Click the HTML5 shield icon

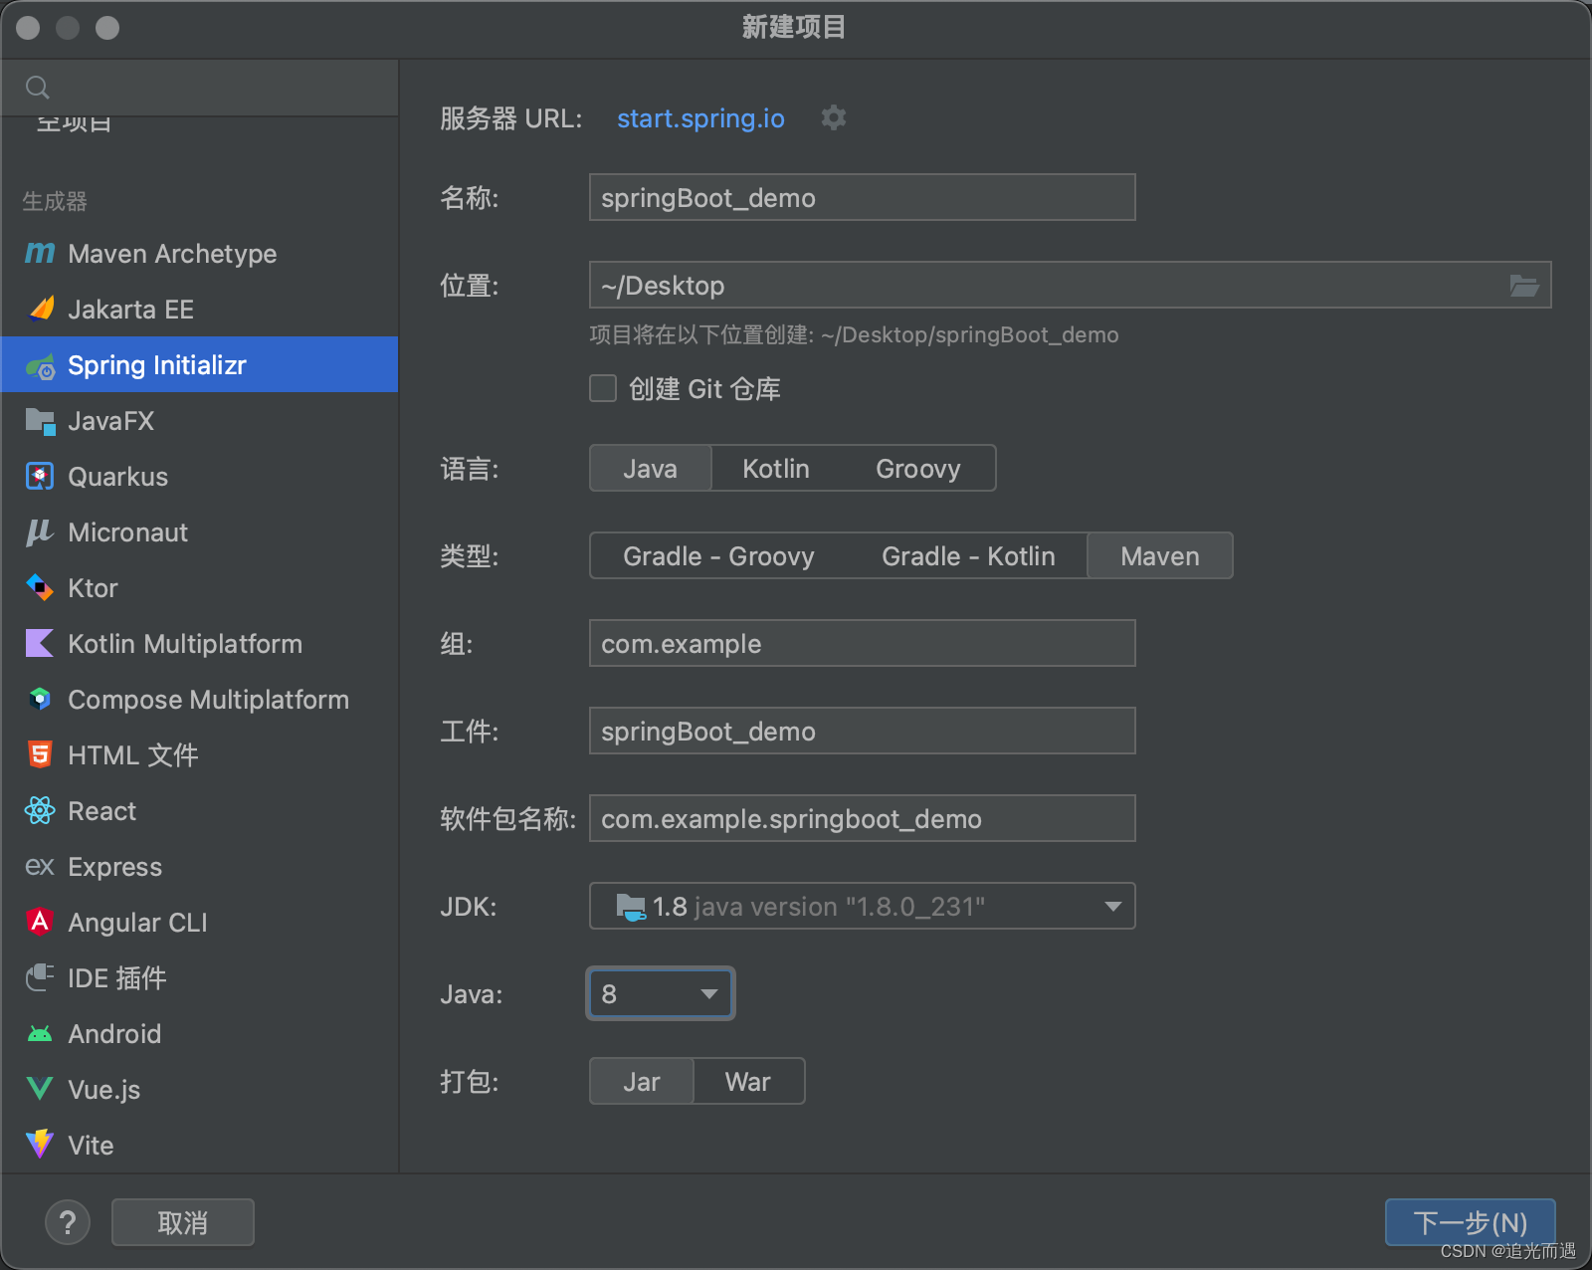pos(40,755)
